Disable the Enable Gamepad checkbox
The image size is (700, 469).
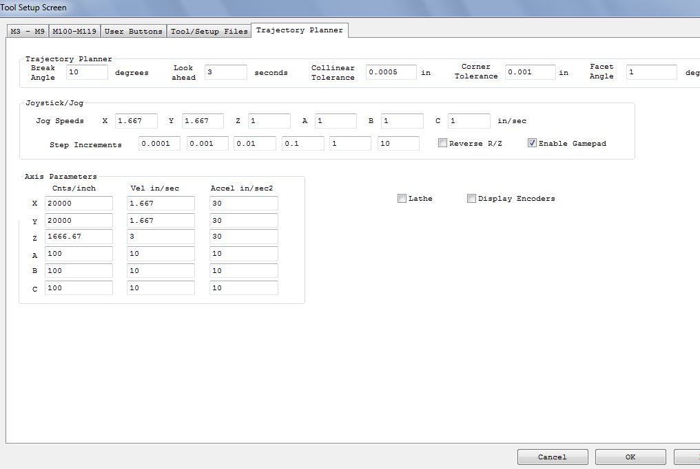532,143
